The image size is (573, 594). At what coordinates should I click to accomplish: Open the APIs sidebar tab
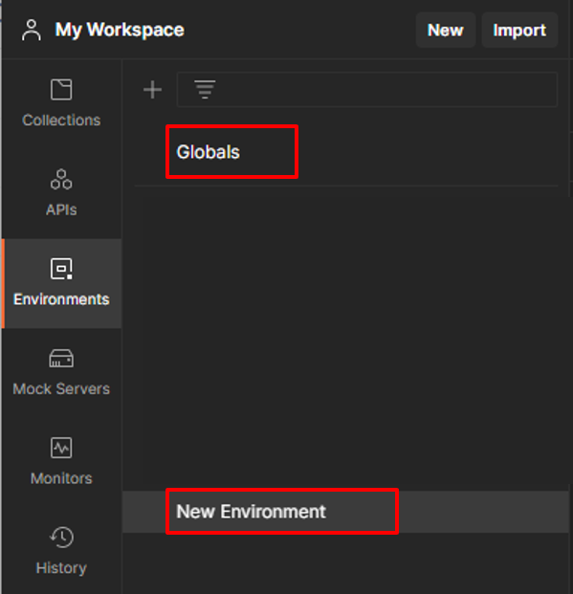point(61,193)
